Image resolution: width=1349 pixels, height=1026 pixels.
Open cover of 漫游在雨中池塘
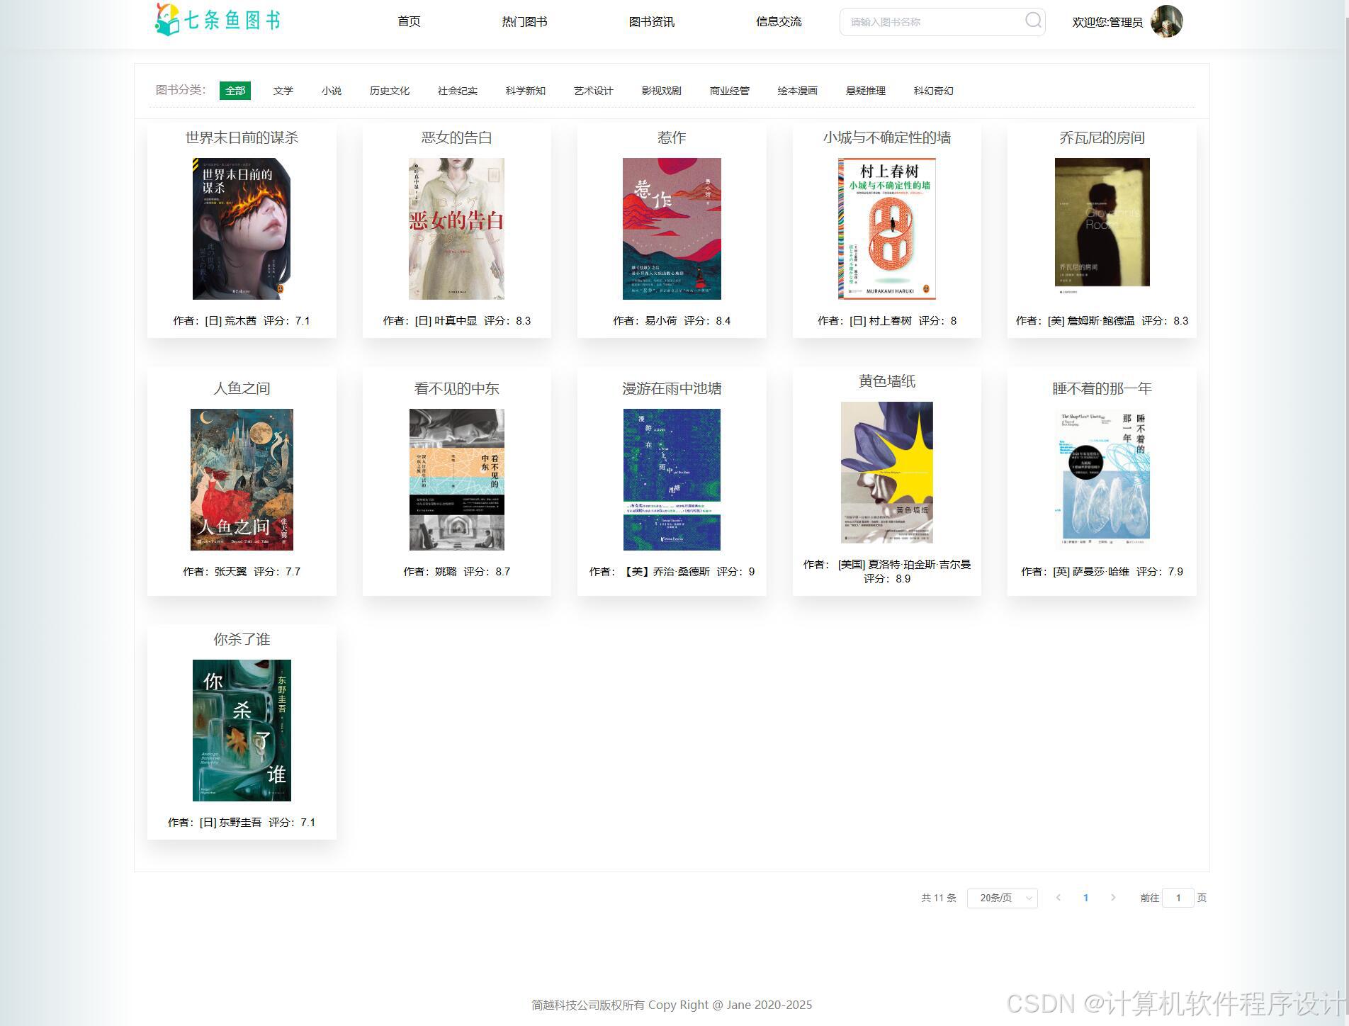672,479
